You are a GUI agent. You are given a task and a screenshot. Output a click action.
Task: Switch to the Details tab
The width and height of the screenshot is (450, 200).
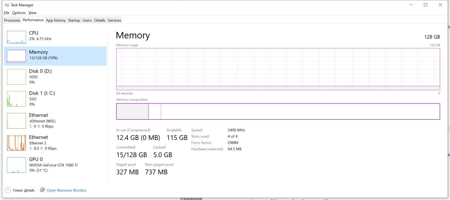click(x=99, y=20)
